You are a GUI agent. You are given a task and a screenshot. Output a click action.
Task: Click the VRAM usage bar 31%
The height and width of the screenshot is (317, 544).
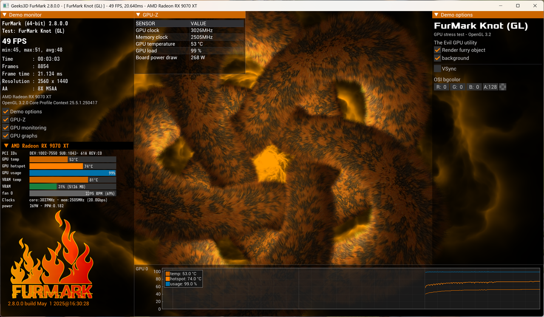[x=73, y=187]
